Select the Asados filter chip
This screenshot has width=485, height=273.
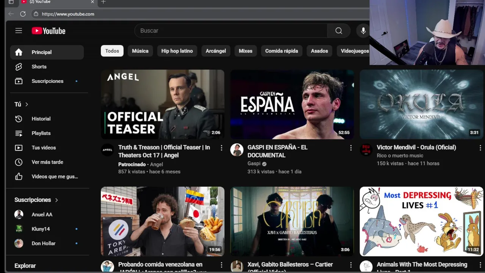[x=319, y=51]
